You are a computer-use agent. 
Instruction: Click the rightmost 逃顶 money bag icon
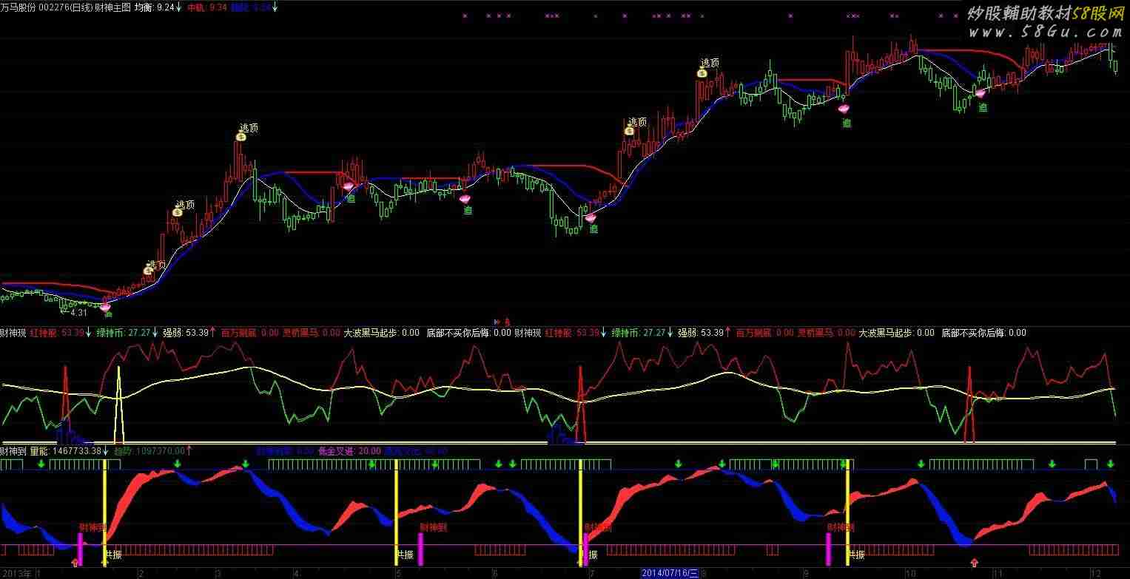701,72
